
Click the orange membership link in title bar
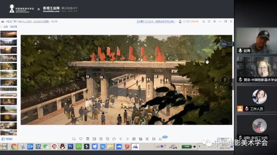[194, 21]
